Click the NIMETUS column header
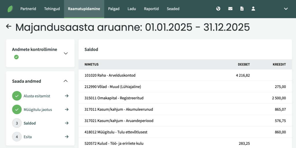The height and width of the screenshot is (148, 296). click(x=92, y=64)
